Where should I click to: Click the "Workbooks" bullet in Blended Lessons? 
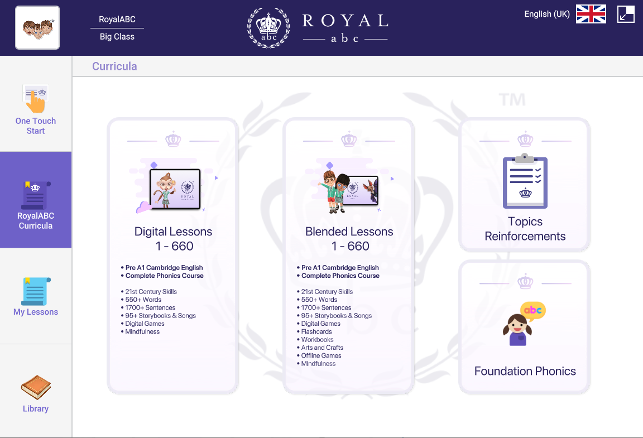(318, 340)
